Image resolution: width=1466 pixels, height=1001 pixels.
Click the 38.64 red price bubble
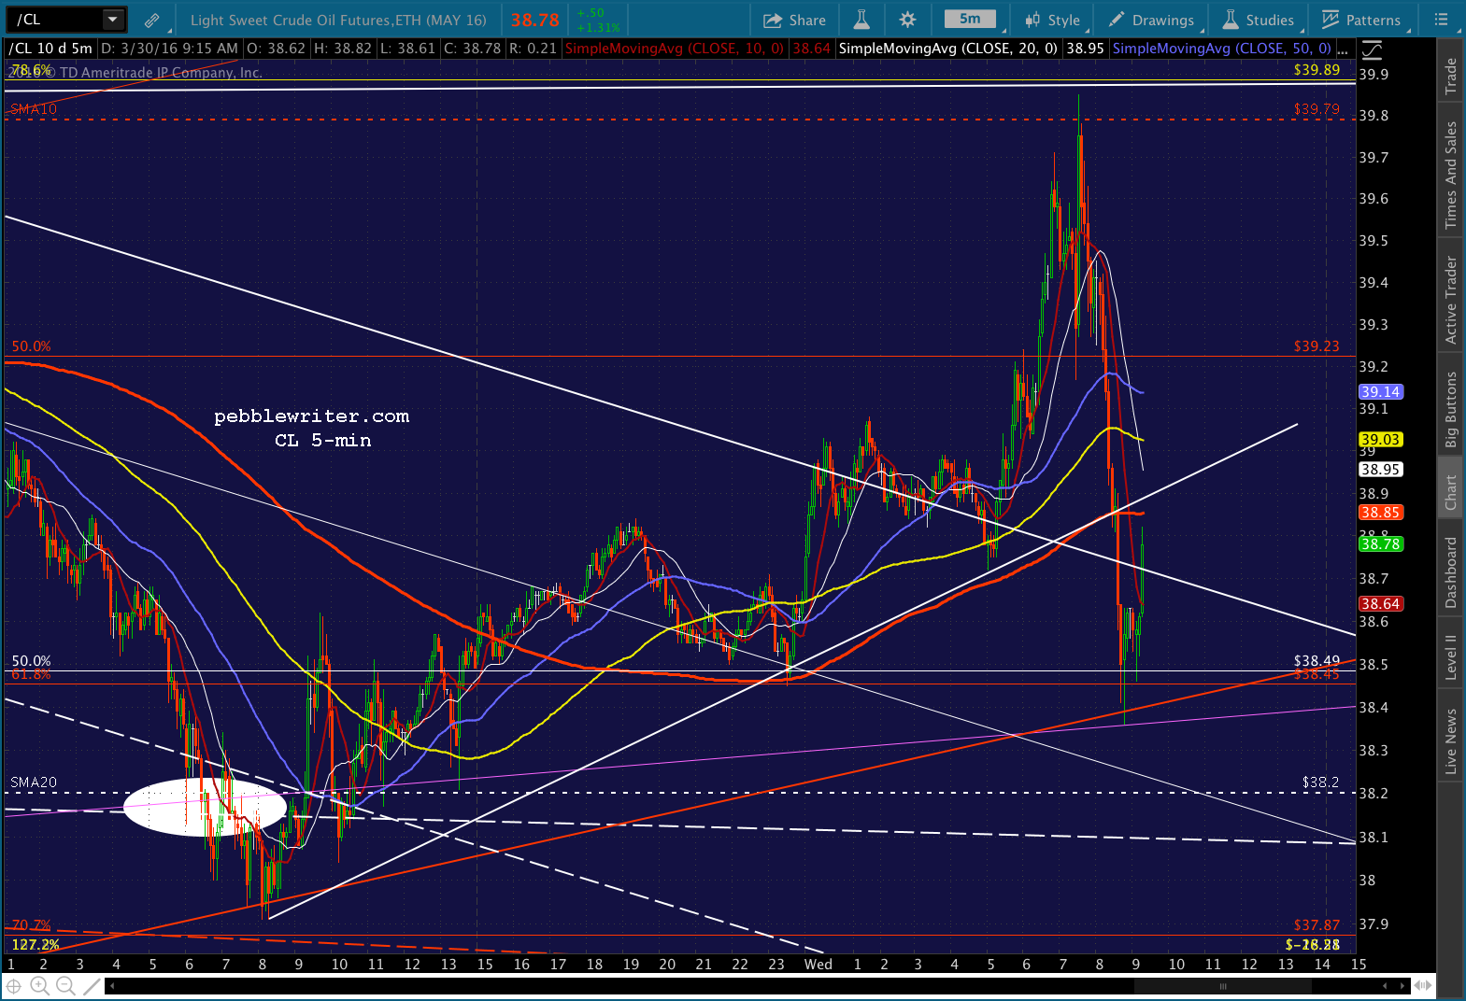(1380, 604)
